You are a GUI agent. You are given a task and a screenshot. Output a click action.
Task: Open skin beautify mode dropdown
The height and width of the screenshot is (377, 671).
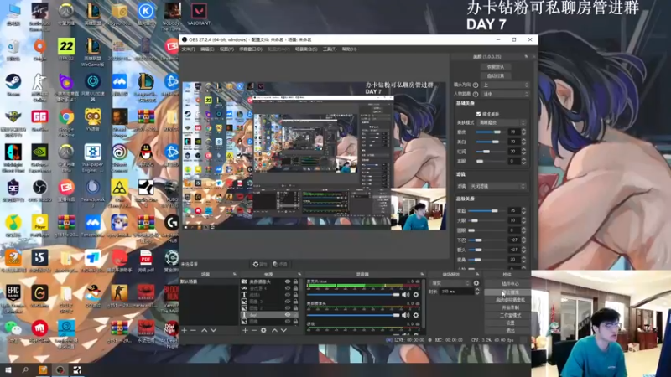(x=501, y=122)
